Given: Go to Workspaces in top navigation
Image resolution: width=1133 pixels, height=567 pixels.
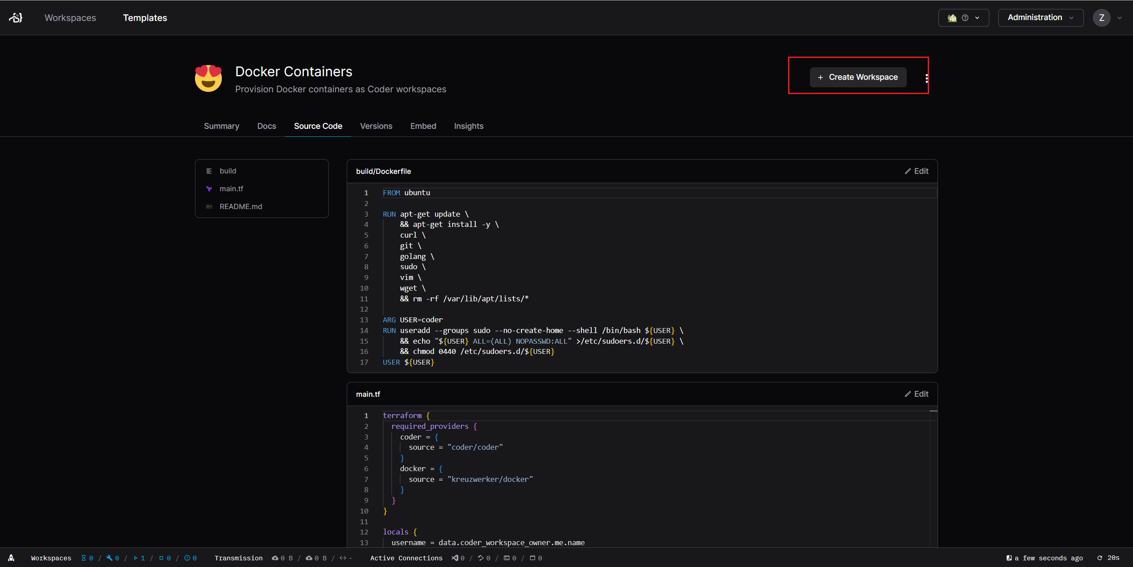Looking at the screenshot, I should (x=70, y=18).
